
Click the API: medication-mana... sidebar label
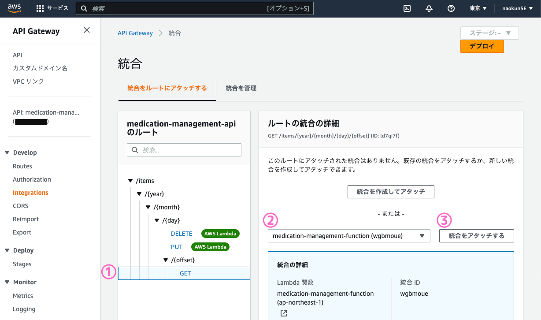point(46,112)
